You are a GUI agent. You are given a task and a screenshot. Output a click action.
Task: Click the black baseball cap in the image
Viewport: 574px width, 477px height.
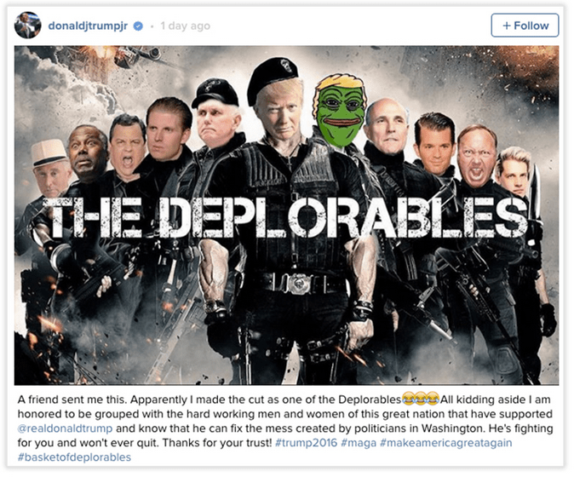(215, 94)
